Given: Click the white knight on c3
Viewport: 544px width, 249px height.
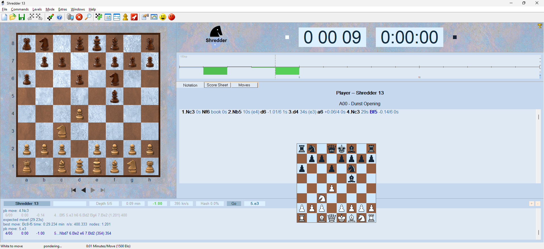Looking at the screenshot, I should 62,131.
